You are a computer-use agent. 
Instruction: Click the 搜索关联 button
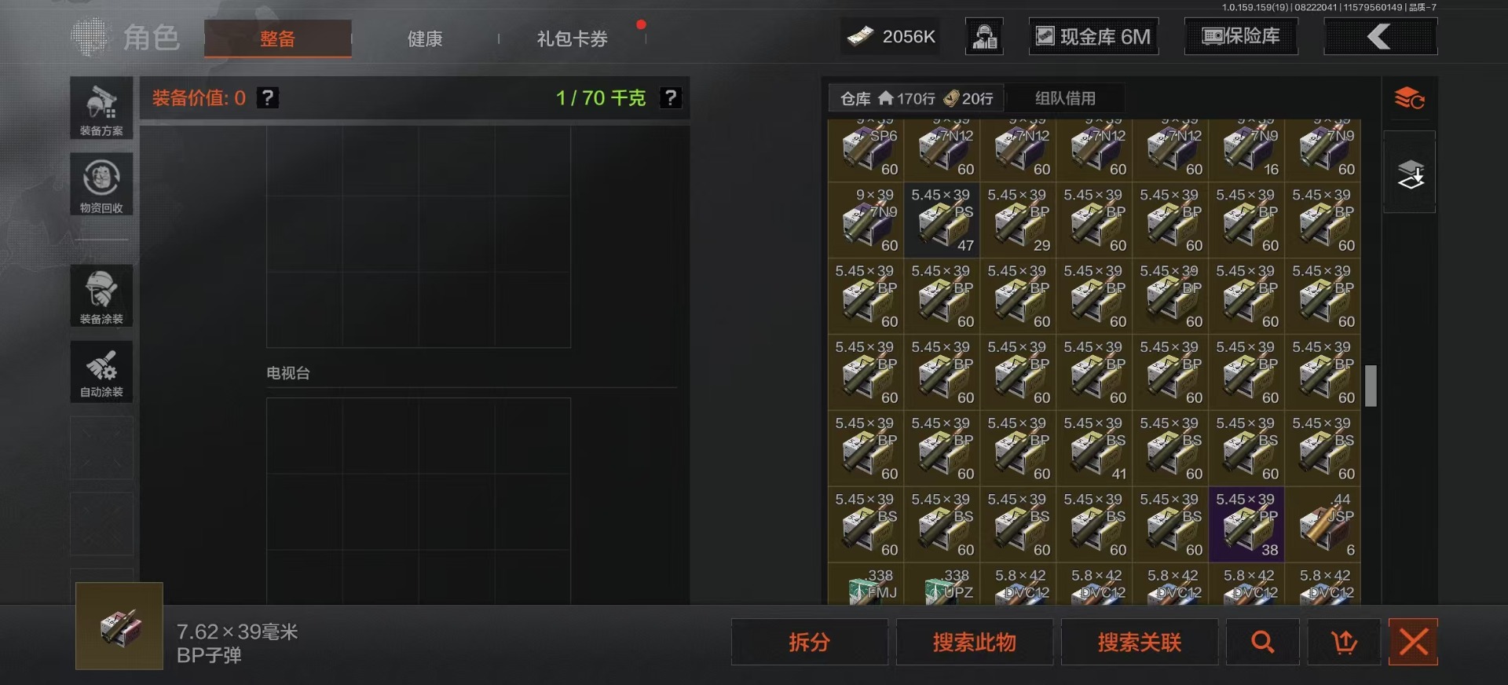click(x=1140, y=643)
